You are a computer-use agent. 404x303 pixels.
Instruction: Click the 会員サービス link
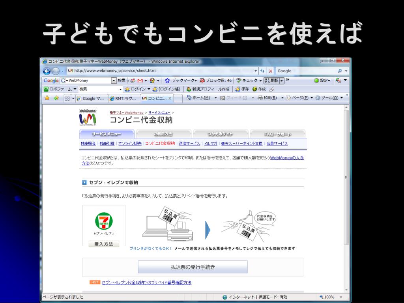(x=277, y=144)
